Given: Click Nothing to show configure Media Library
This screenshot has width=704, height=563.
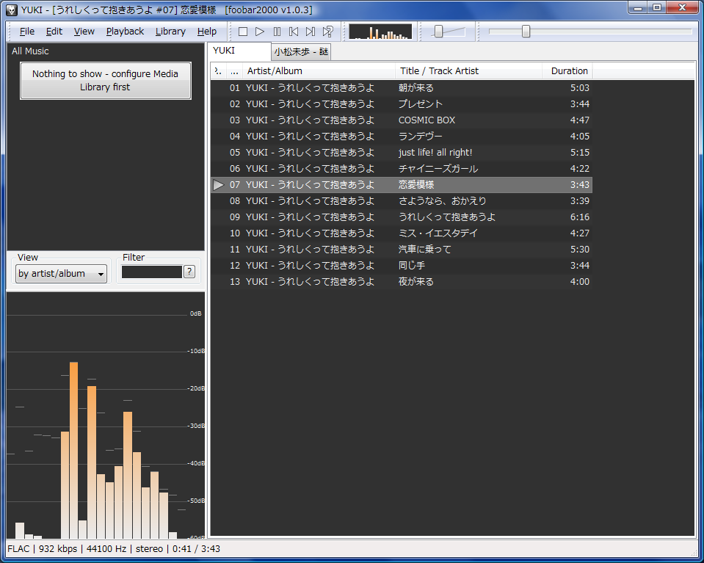Looking at the screenshot, I should [x=106, y=80].
